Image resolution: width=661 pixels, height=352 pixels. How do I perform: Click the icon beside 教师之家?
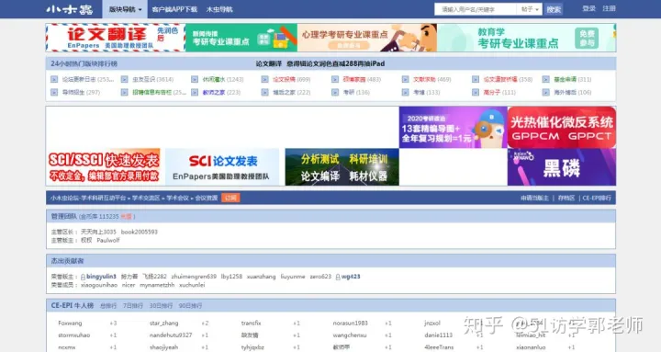tap(195, 92)
